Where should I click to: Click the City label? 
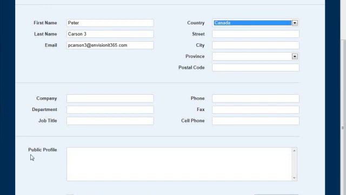200,45
